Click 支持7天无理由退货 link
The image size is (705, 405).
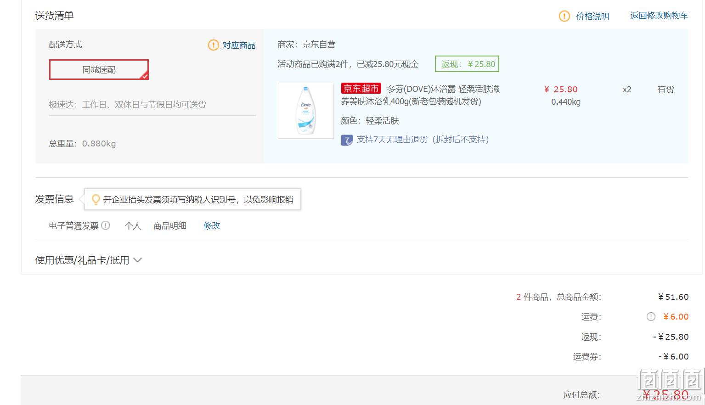pyautogui.click(x=423, y=140)
